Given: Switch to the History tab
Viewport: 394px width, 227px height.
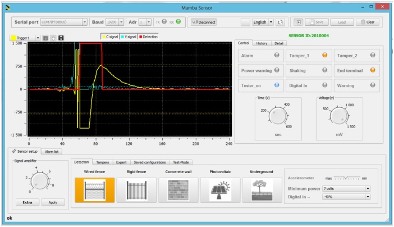Looking at the screenshot, I should tap(262, 43).
